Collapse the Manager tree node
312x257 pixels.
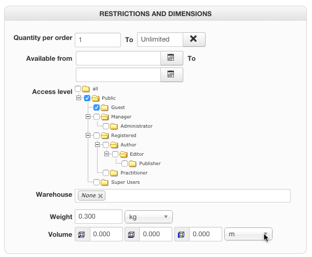click(x=88, y=117)
